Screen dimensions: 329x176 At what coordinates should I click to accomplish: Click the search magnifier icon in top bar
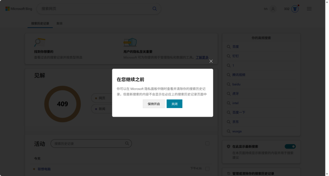[x=154, y=9]
